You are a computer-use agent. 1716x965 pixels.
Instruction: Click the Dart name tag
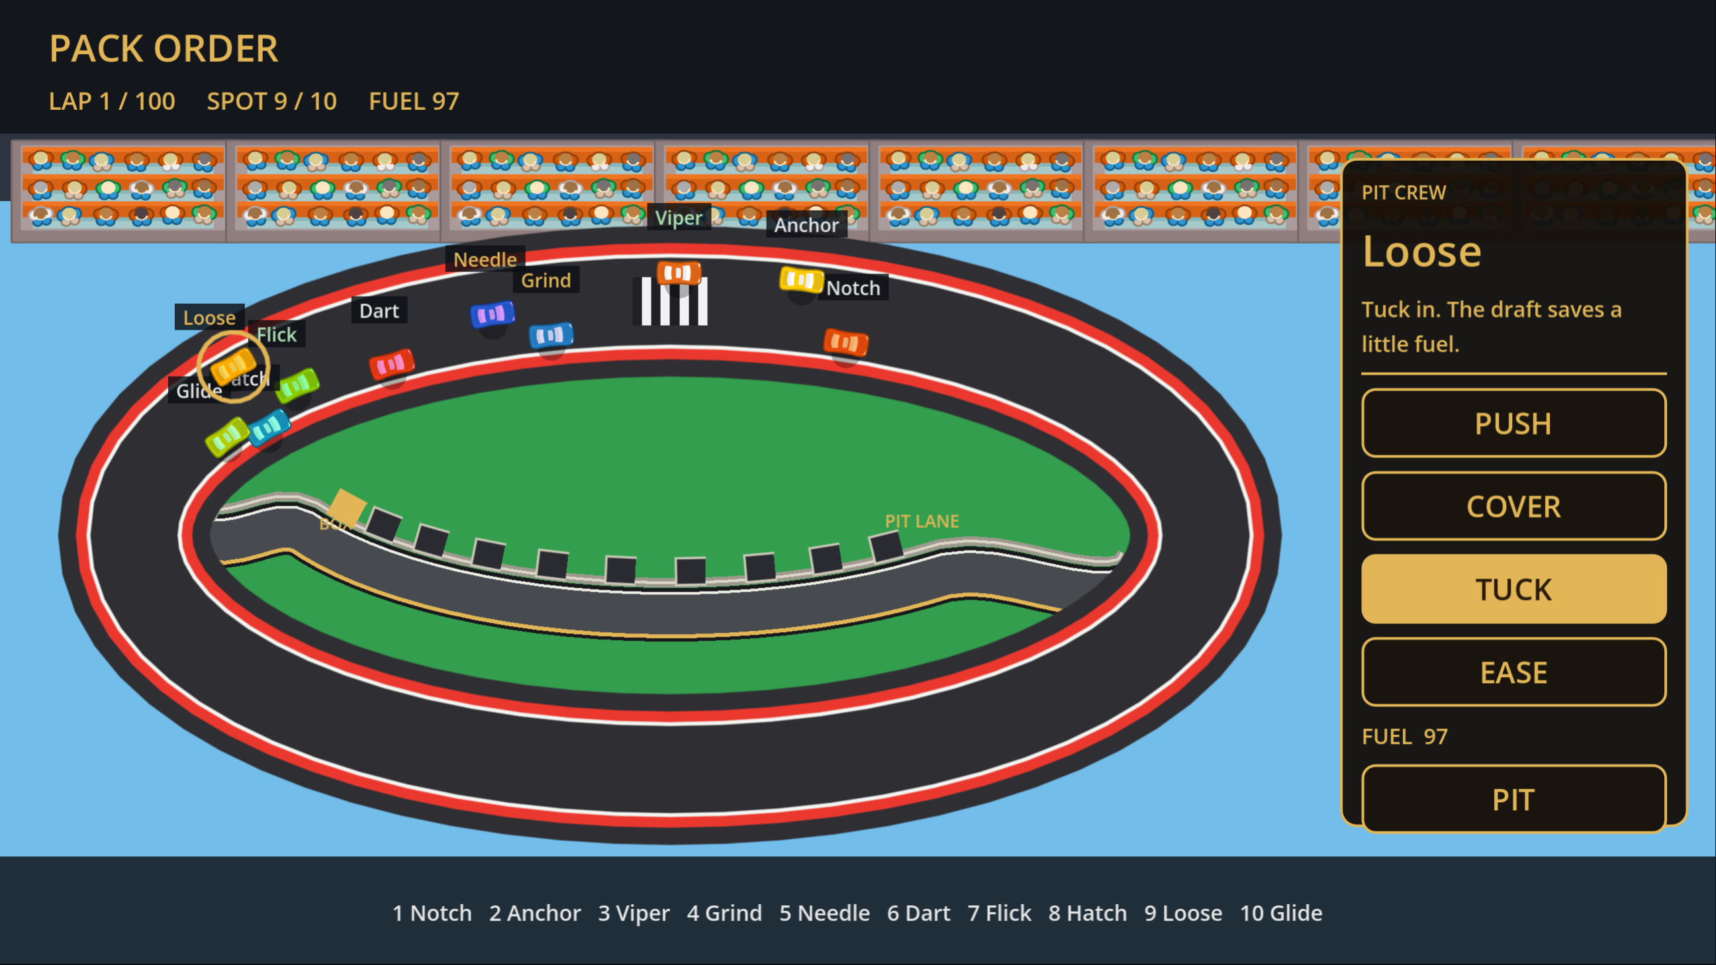pos(379,310)
